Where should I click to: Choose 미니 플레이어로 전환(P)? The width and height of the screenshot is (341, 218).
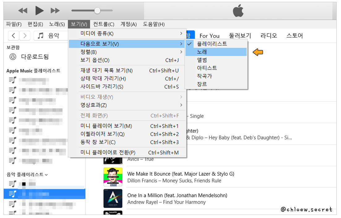(127, 152)
